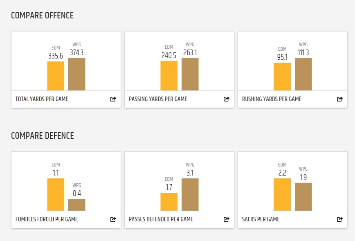Click the Compare Offence heading
The image size is (355, 241).
pyautogui.click(x=42, y=16)
